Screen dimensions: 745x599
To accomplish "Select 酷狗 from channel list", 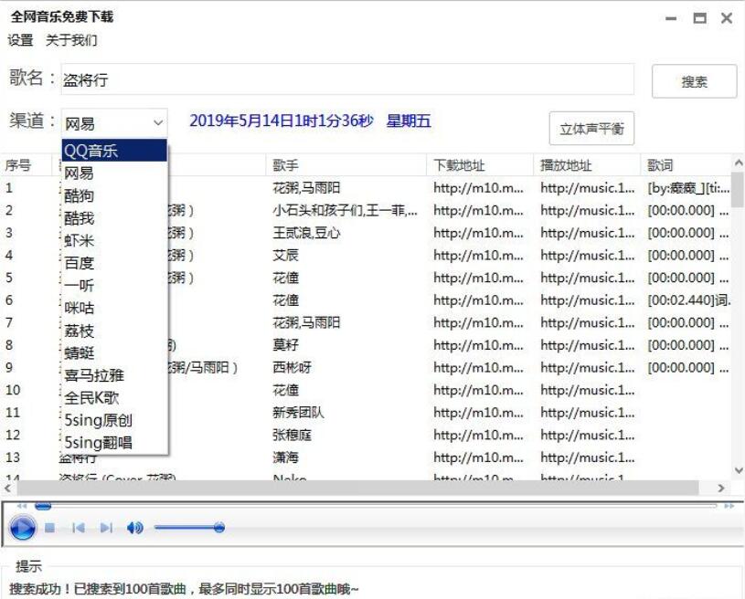I will click(x=114, y=195).
